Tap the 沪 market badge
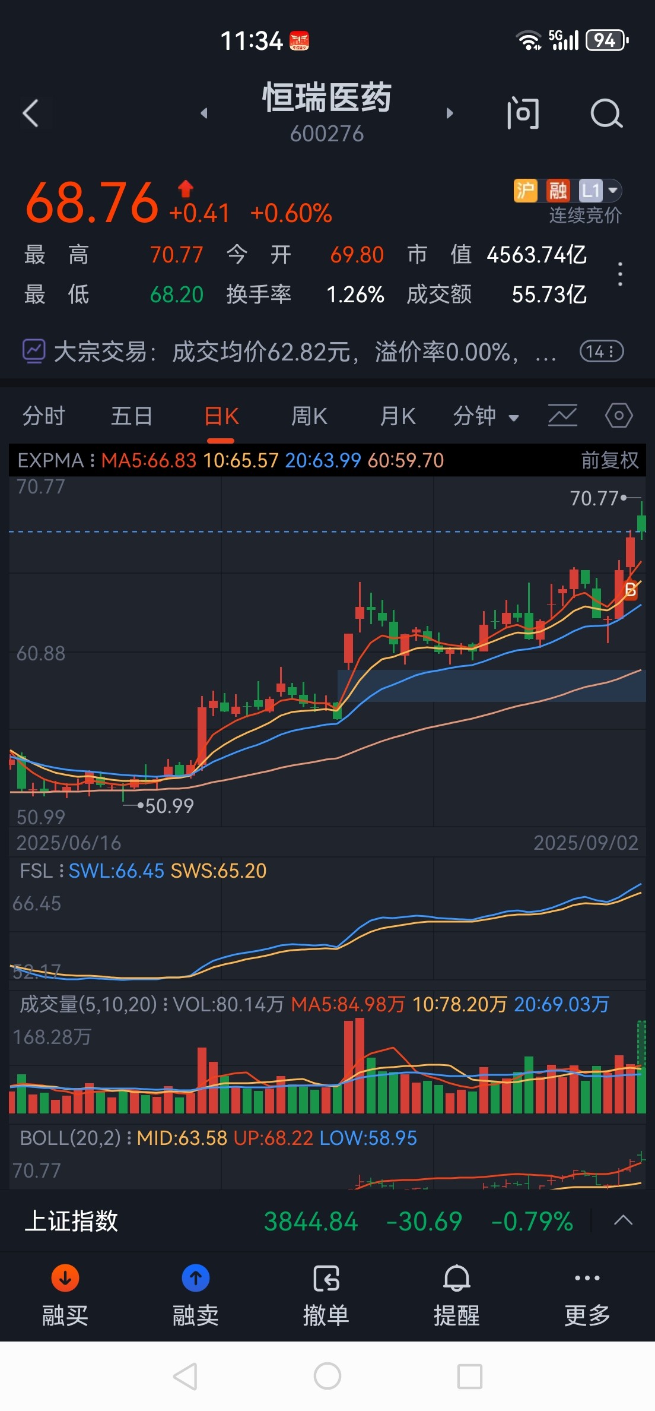Screen dimensions: 655x1411 point(525,191)
